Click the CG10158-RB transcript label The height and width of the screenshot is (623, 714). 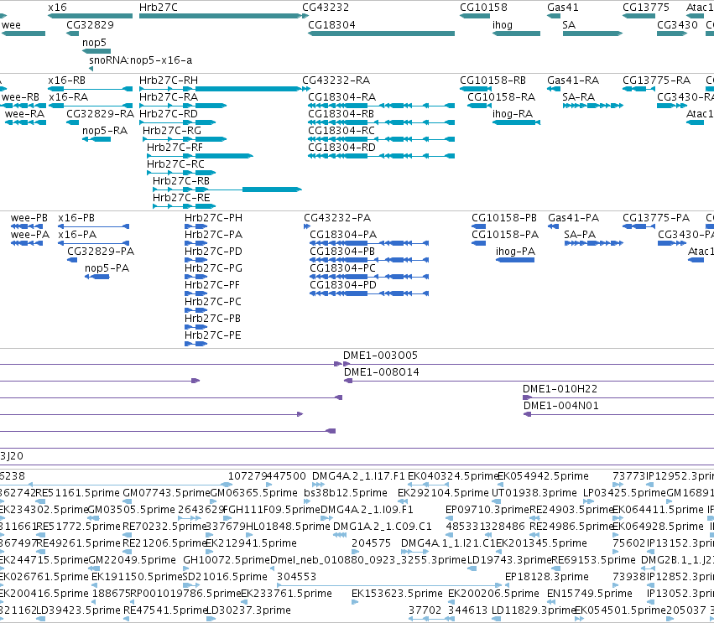pos(493,80)
